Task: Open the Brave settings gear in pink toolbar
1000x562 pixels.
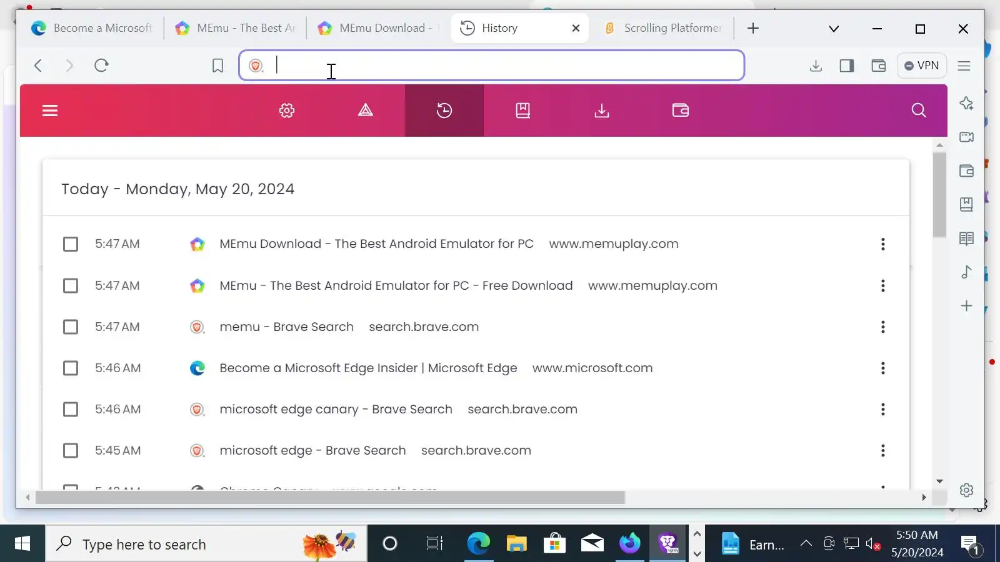Action: click(x=287, y=111)
